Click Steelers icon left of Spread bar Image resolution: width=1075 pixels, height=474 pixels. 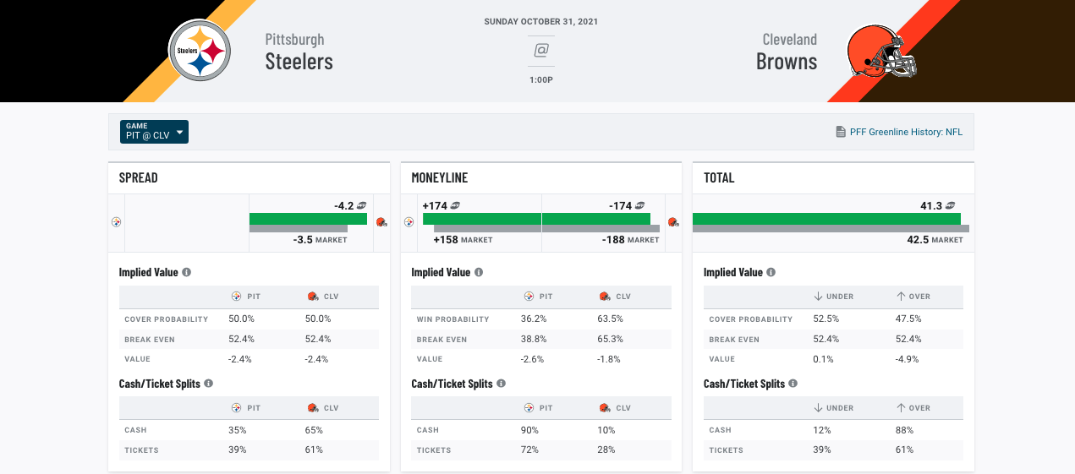pyautogui.click(x=116, y=222)
